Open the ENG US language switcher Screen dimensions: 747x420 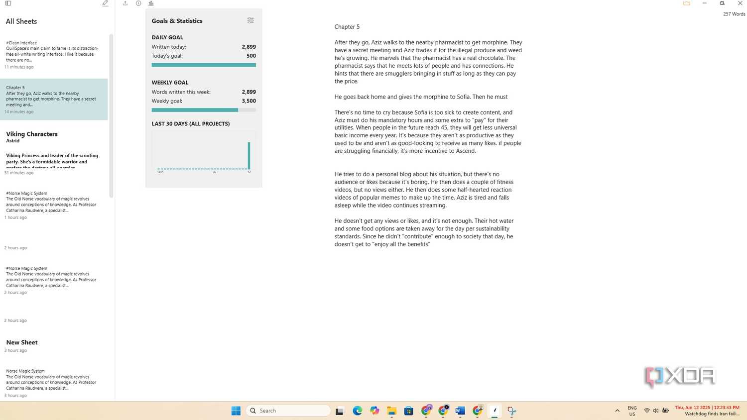[x=632, y=411]
